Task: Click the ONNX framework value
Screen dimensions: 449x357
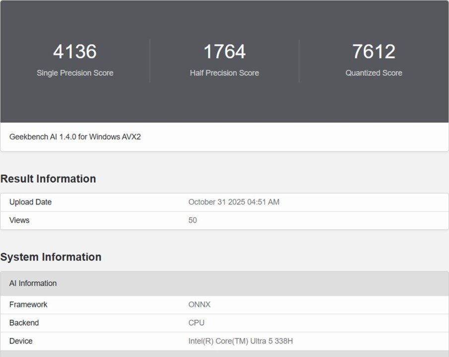Action: pyautogui.click(x=199, y=304)
